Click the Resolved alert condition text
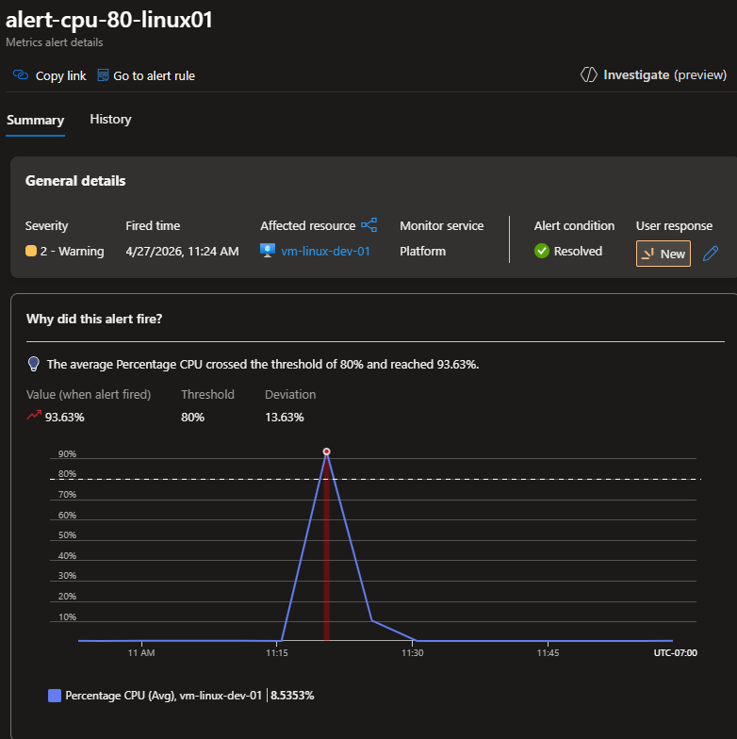737x739 pixels. coord(579,251)
